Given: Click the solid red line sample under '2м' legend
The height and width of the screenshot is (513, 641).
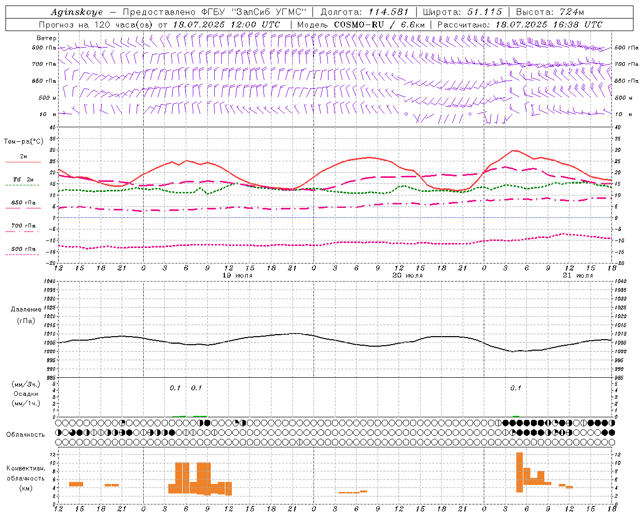Looking at the screenshot, I should [x=23, y=162].
